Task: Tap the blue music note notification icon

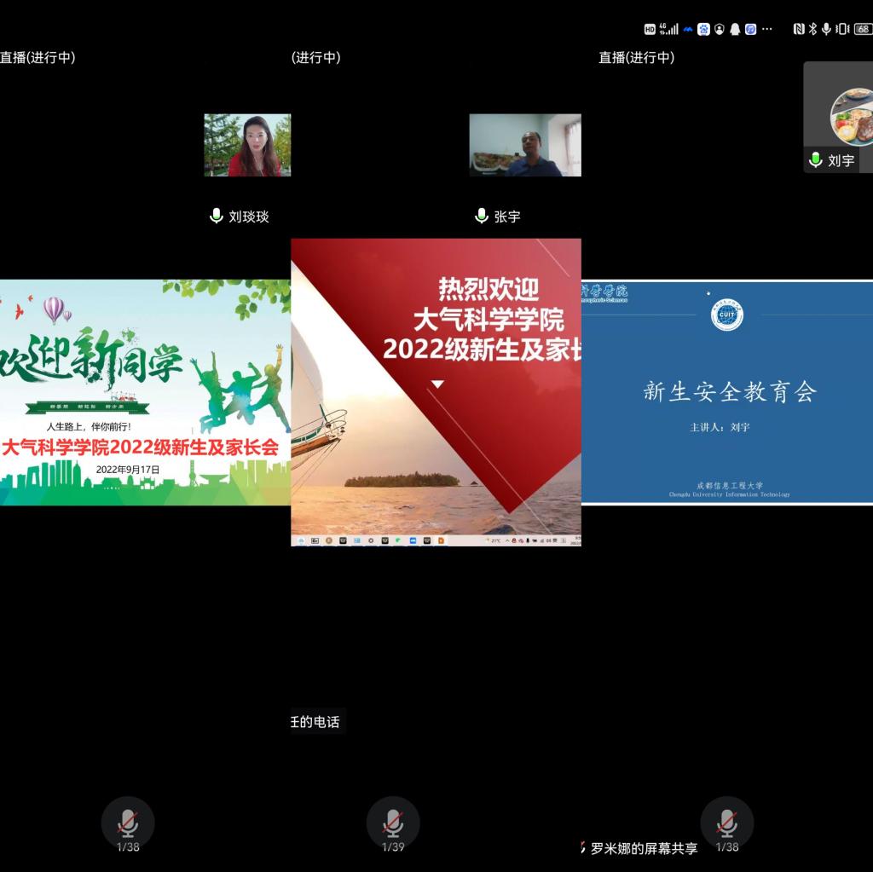Action: coord(750,29)
